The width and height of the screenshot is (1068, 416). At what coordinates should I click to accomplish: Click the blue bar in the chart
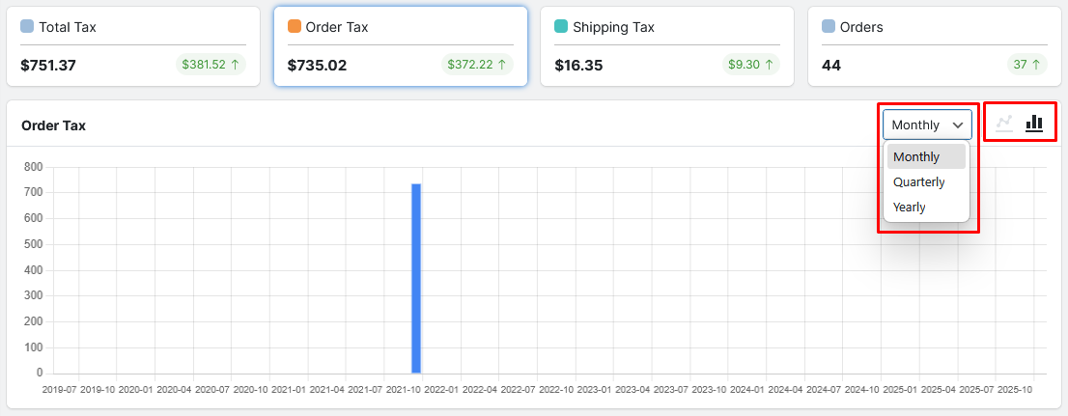click(x=416, y=278)
